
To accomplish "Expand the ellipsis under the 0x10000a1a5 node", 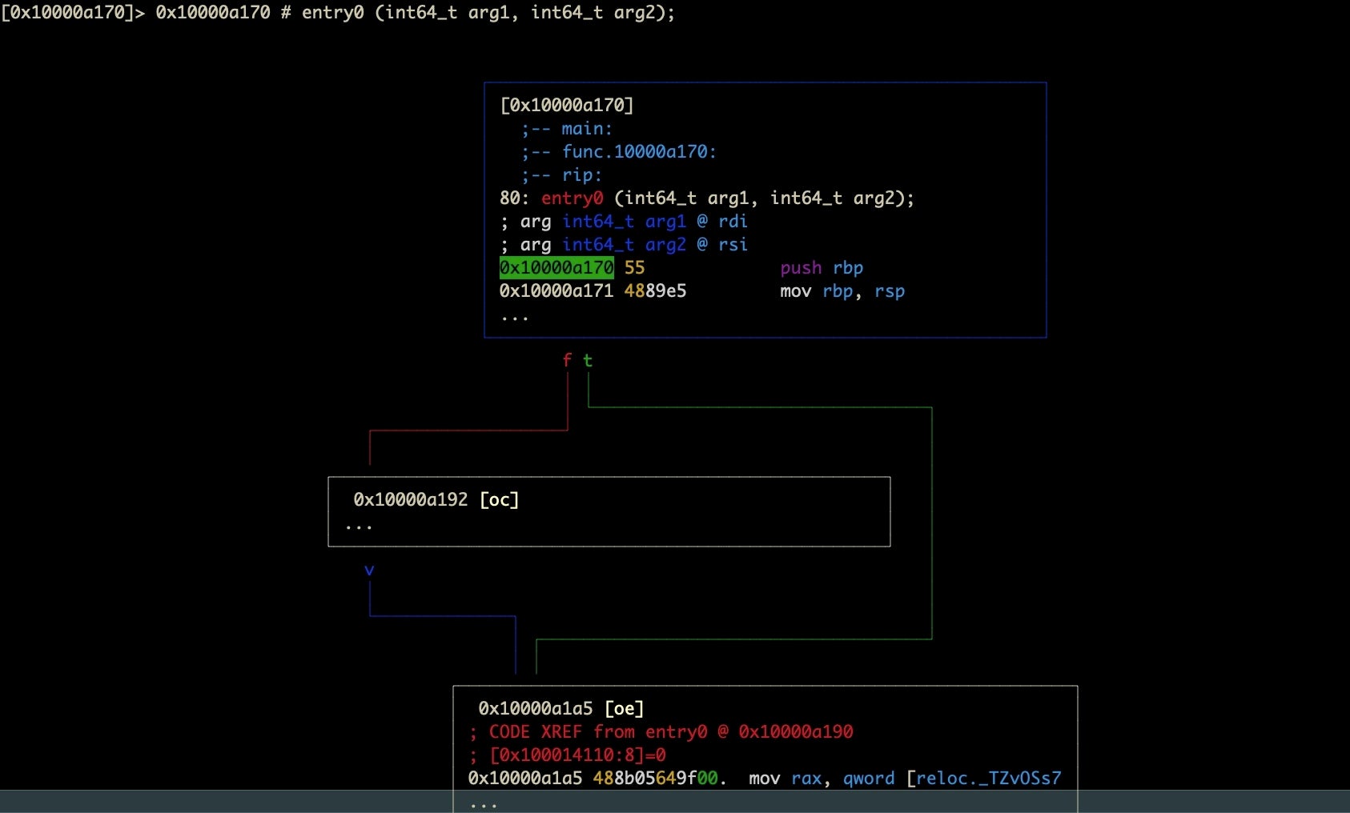I will pos(484,803).
